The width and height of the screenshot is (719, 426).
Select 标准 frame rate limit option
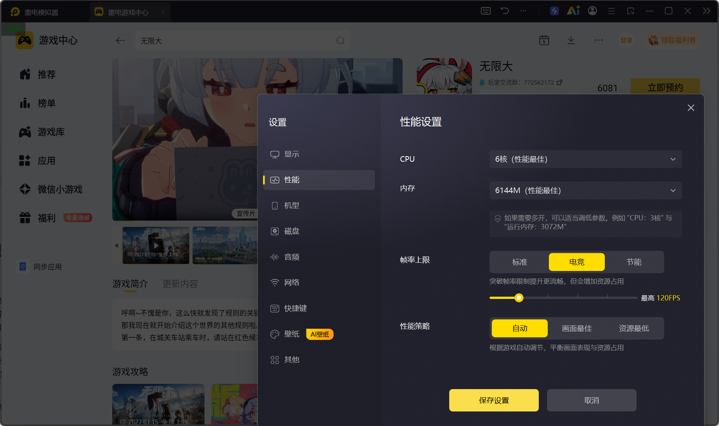pyautogui.click(x=520, y=262)
